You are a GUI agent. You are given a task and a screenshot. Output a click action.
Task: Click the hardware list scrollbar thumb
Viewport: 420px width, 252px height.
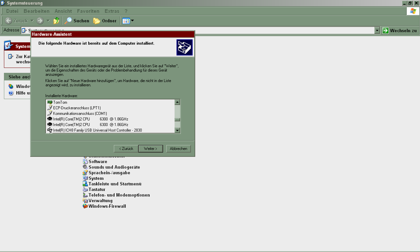tap(177, 119)
